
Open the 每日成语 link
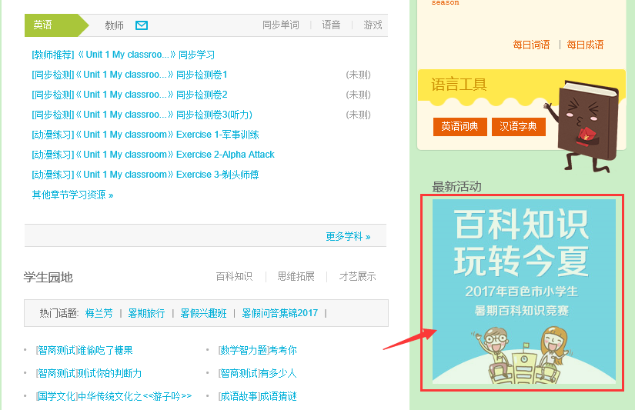click(x=585, y=45)
